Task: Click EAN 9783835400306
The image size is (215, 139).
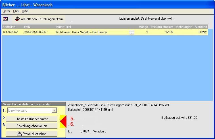Action: (35, 32)
